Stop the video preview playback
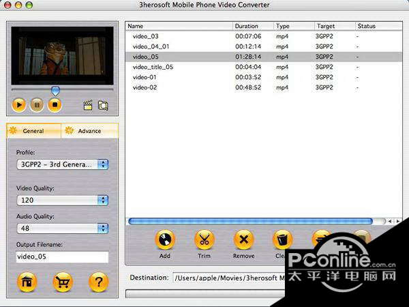The height and width of the screenshot is (307, 409). (x=55, y=105)
